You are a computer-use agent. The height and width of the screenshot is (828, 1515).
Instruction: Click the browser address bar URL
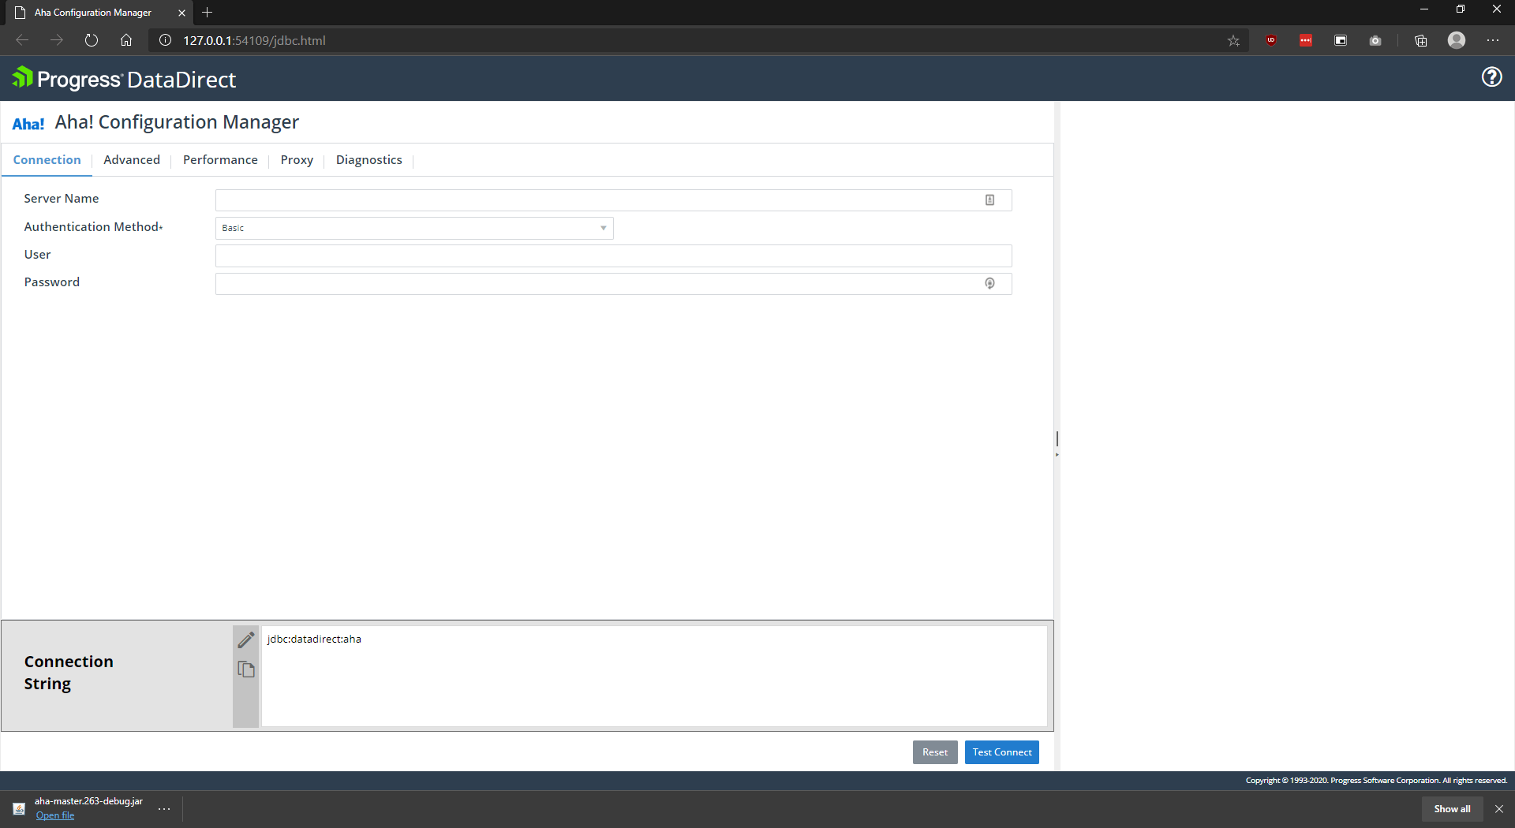[x=254, y=40]
